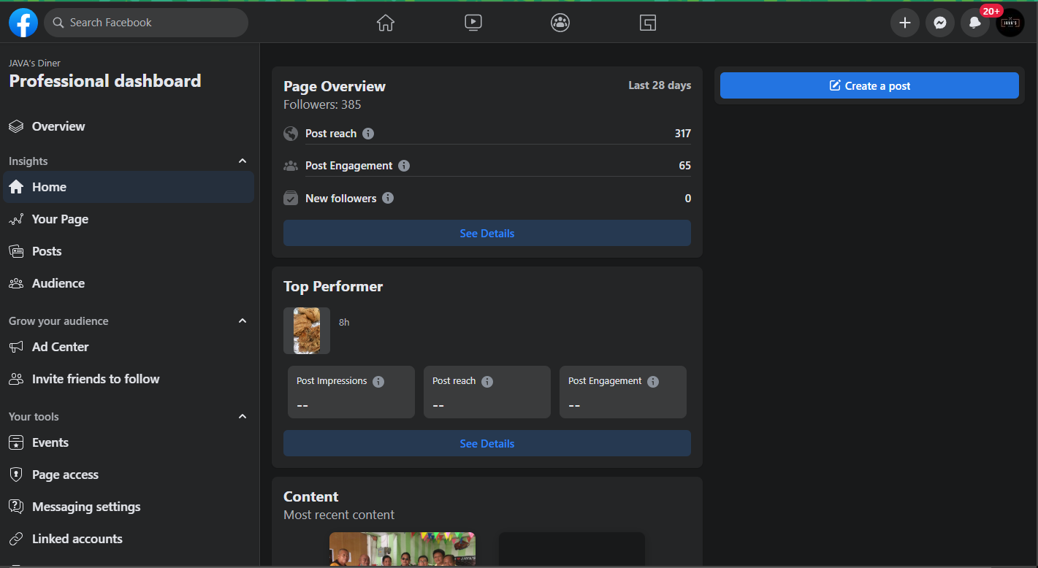Click the Post Engagement info icon in Page Overview

coord(404,166)
